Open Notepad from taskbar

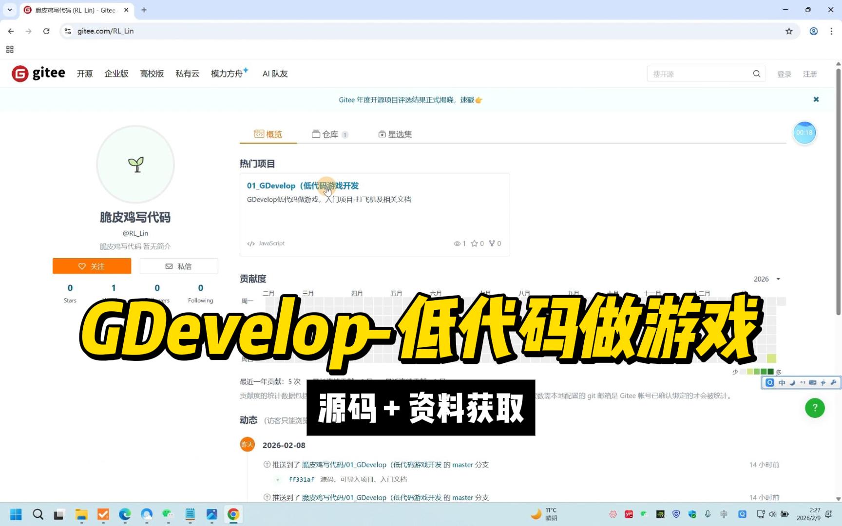(x=190, y=514)
